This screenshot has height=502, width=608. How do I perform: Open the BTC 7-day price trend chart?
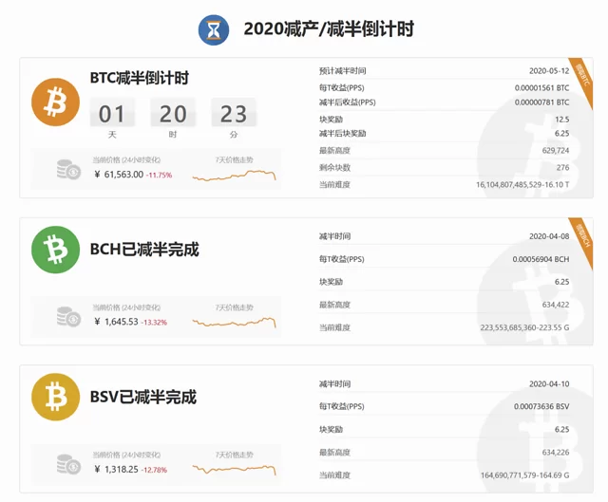click(235, 176)
